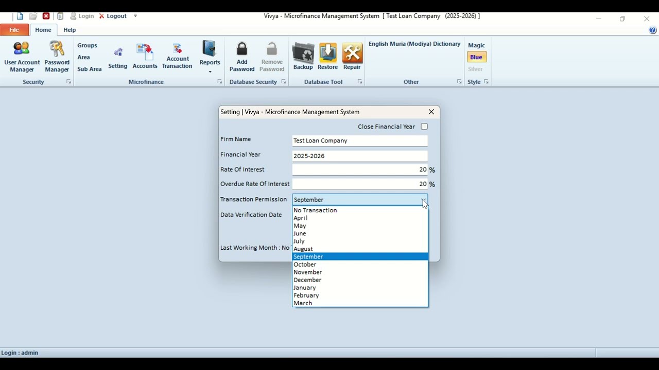Select the Magic style
The height and width of the screenshot is (370, 659).
pyautogui.click(x=476, y=45)
